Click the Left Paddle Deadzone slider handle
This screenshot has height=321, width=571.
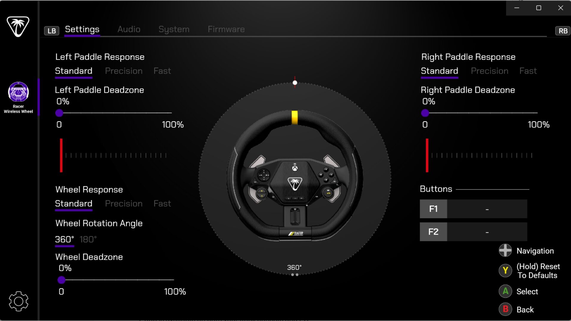[59, 113]
